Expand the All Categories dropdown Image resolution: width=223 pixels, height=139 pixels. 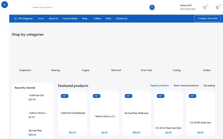pyautogui.click(x=23, y=19)
